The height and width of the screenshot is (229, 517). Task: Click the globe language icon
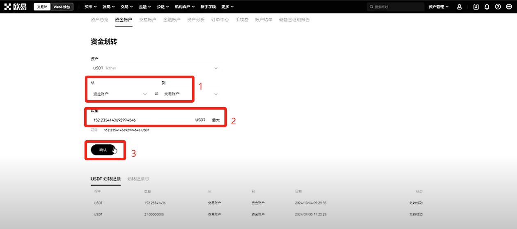(509, 7)
